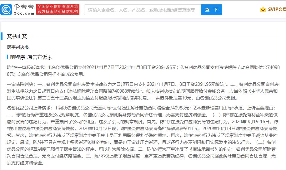The width and height of the screenshot is (286, 170).
Task: Click the 文书正文 section heading
Action: click(x=17, y=36)
